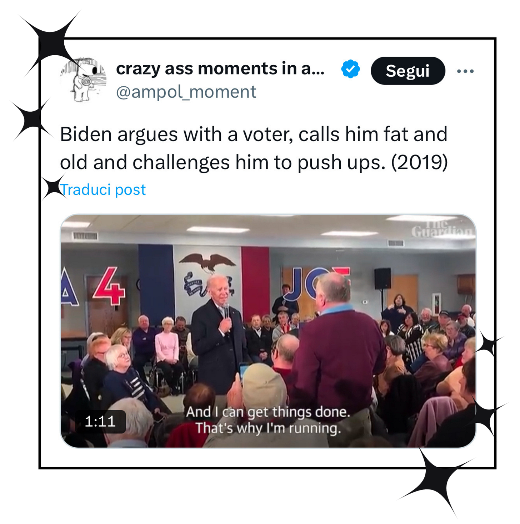Open the cartoon dog profile avatar
This screenshot has height=524, width=520.
point(83,80)
